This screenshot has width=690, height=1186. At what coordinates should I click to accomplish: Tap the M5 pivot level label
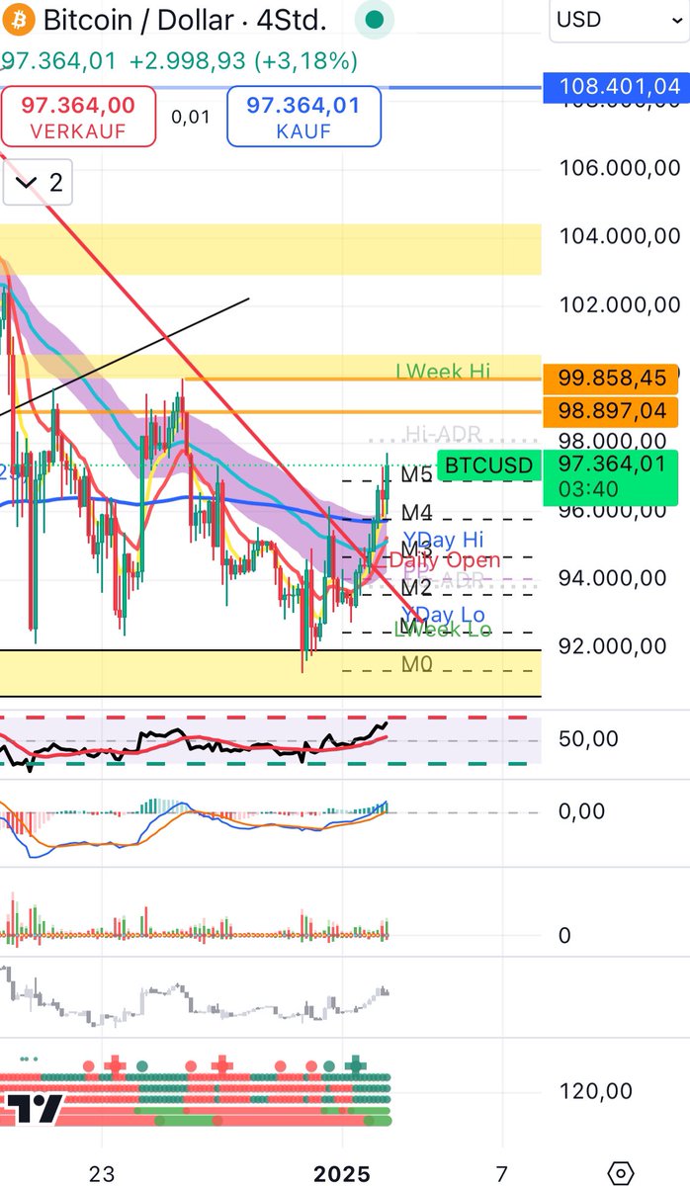[x=416, y=475]
